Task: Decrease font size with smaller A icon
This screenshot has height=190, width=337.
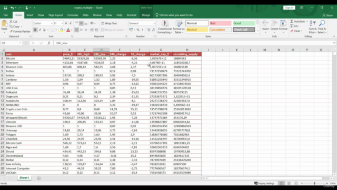Action: point(71,23)
